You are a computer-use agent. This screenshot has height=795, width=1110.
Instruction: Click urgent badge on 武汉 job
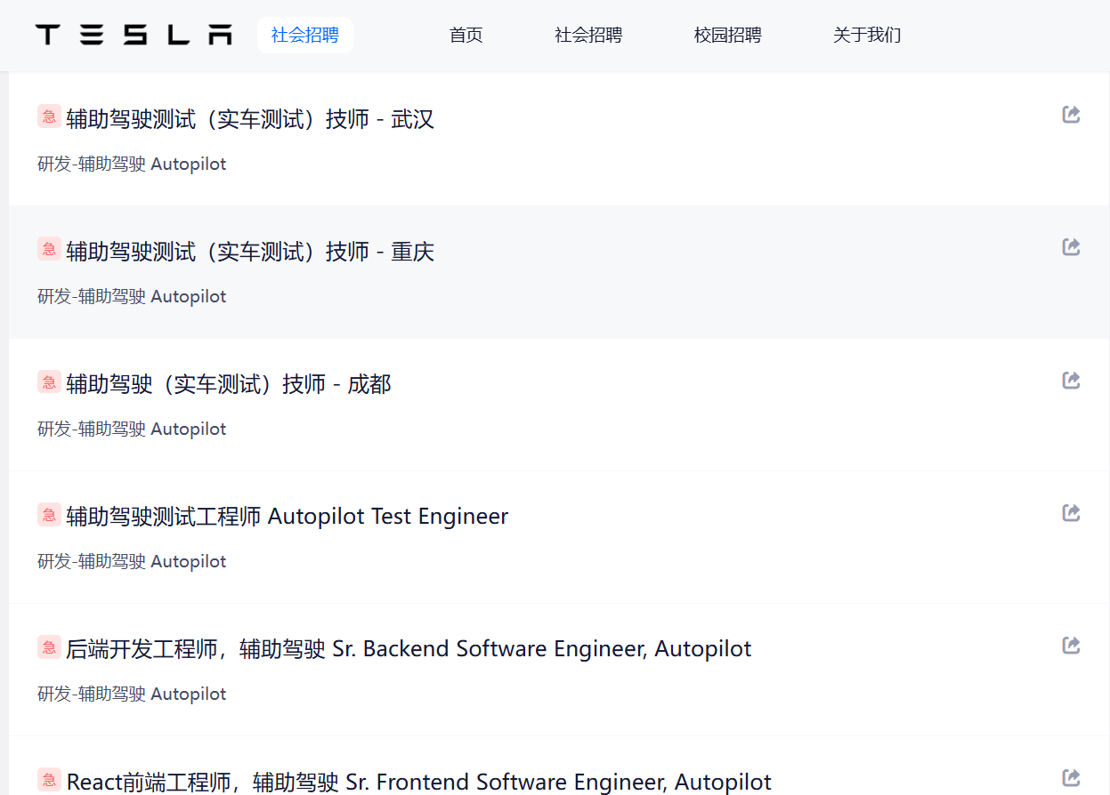(49, 116)
